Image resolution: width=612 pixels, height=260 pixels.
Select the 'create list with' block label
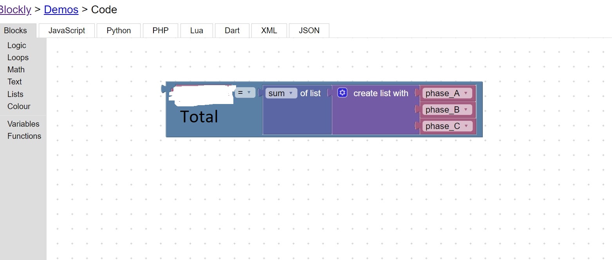click(381, 93)
